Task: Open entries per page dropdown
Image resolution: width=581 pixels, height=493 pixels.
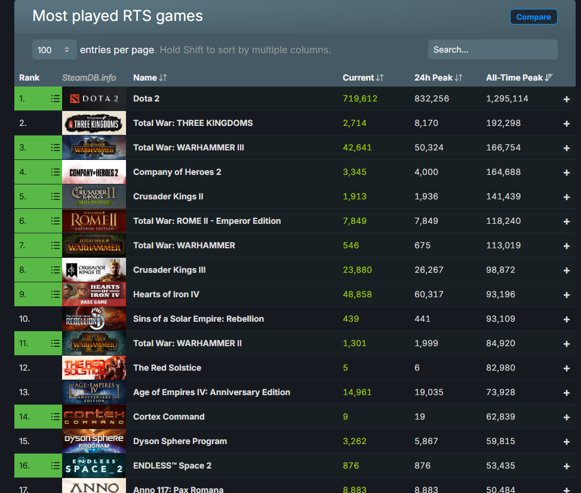Action: pyautogui.click(x=54, y=50)
